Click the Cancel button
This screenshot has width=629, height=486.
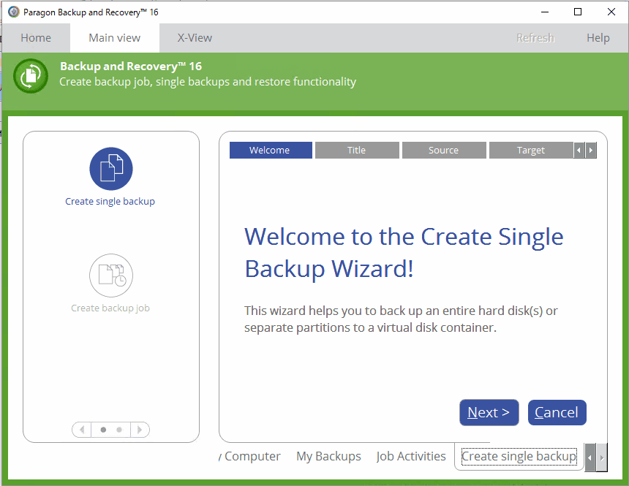click(x=557, y=412)
